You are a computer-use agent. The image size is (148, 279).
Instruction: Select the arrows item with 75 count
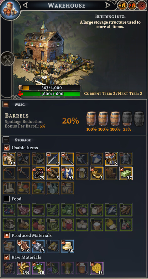pos(39,173)
